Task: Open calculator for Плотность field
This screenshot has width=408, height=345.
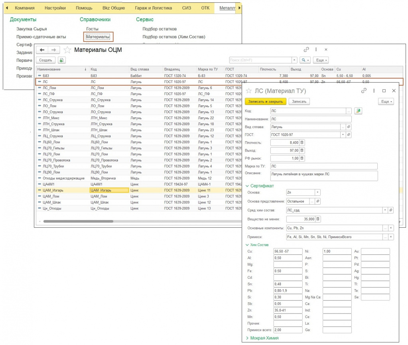Action: (x=302, y=142)
